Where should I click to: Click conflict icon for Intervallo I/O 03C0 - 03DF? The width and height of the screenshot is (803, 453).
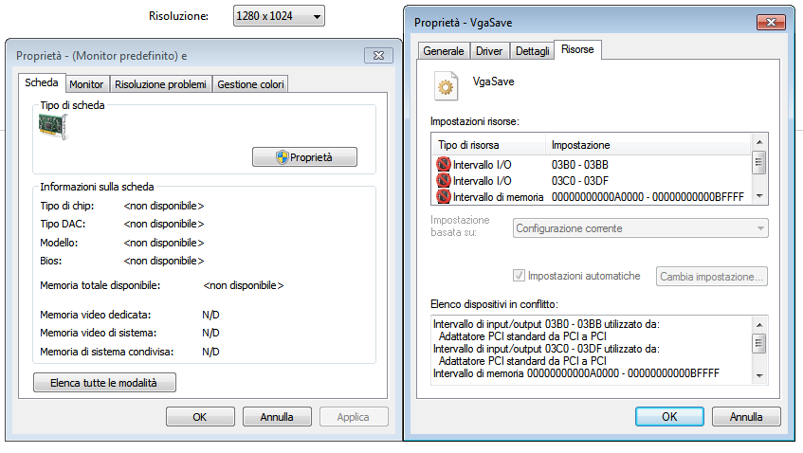444,180
